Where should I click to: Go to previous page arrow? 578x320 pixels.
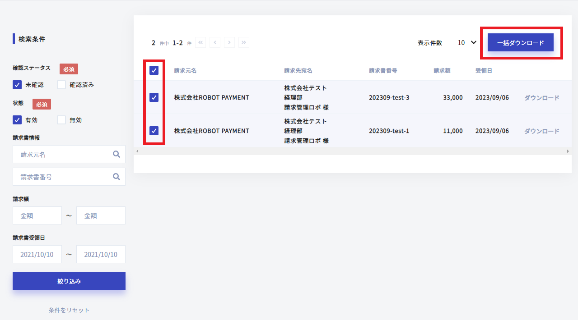(x=215, y=42)
